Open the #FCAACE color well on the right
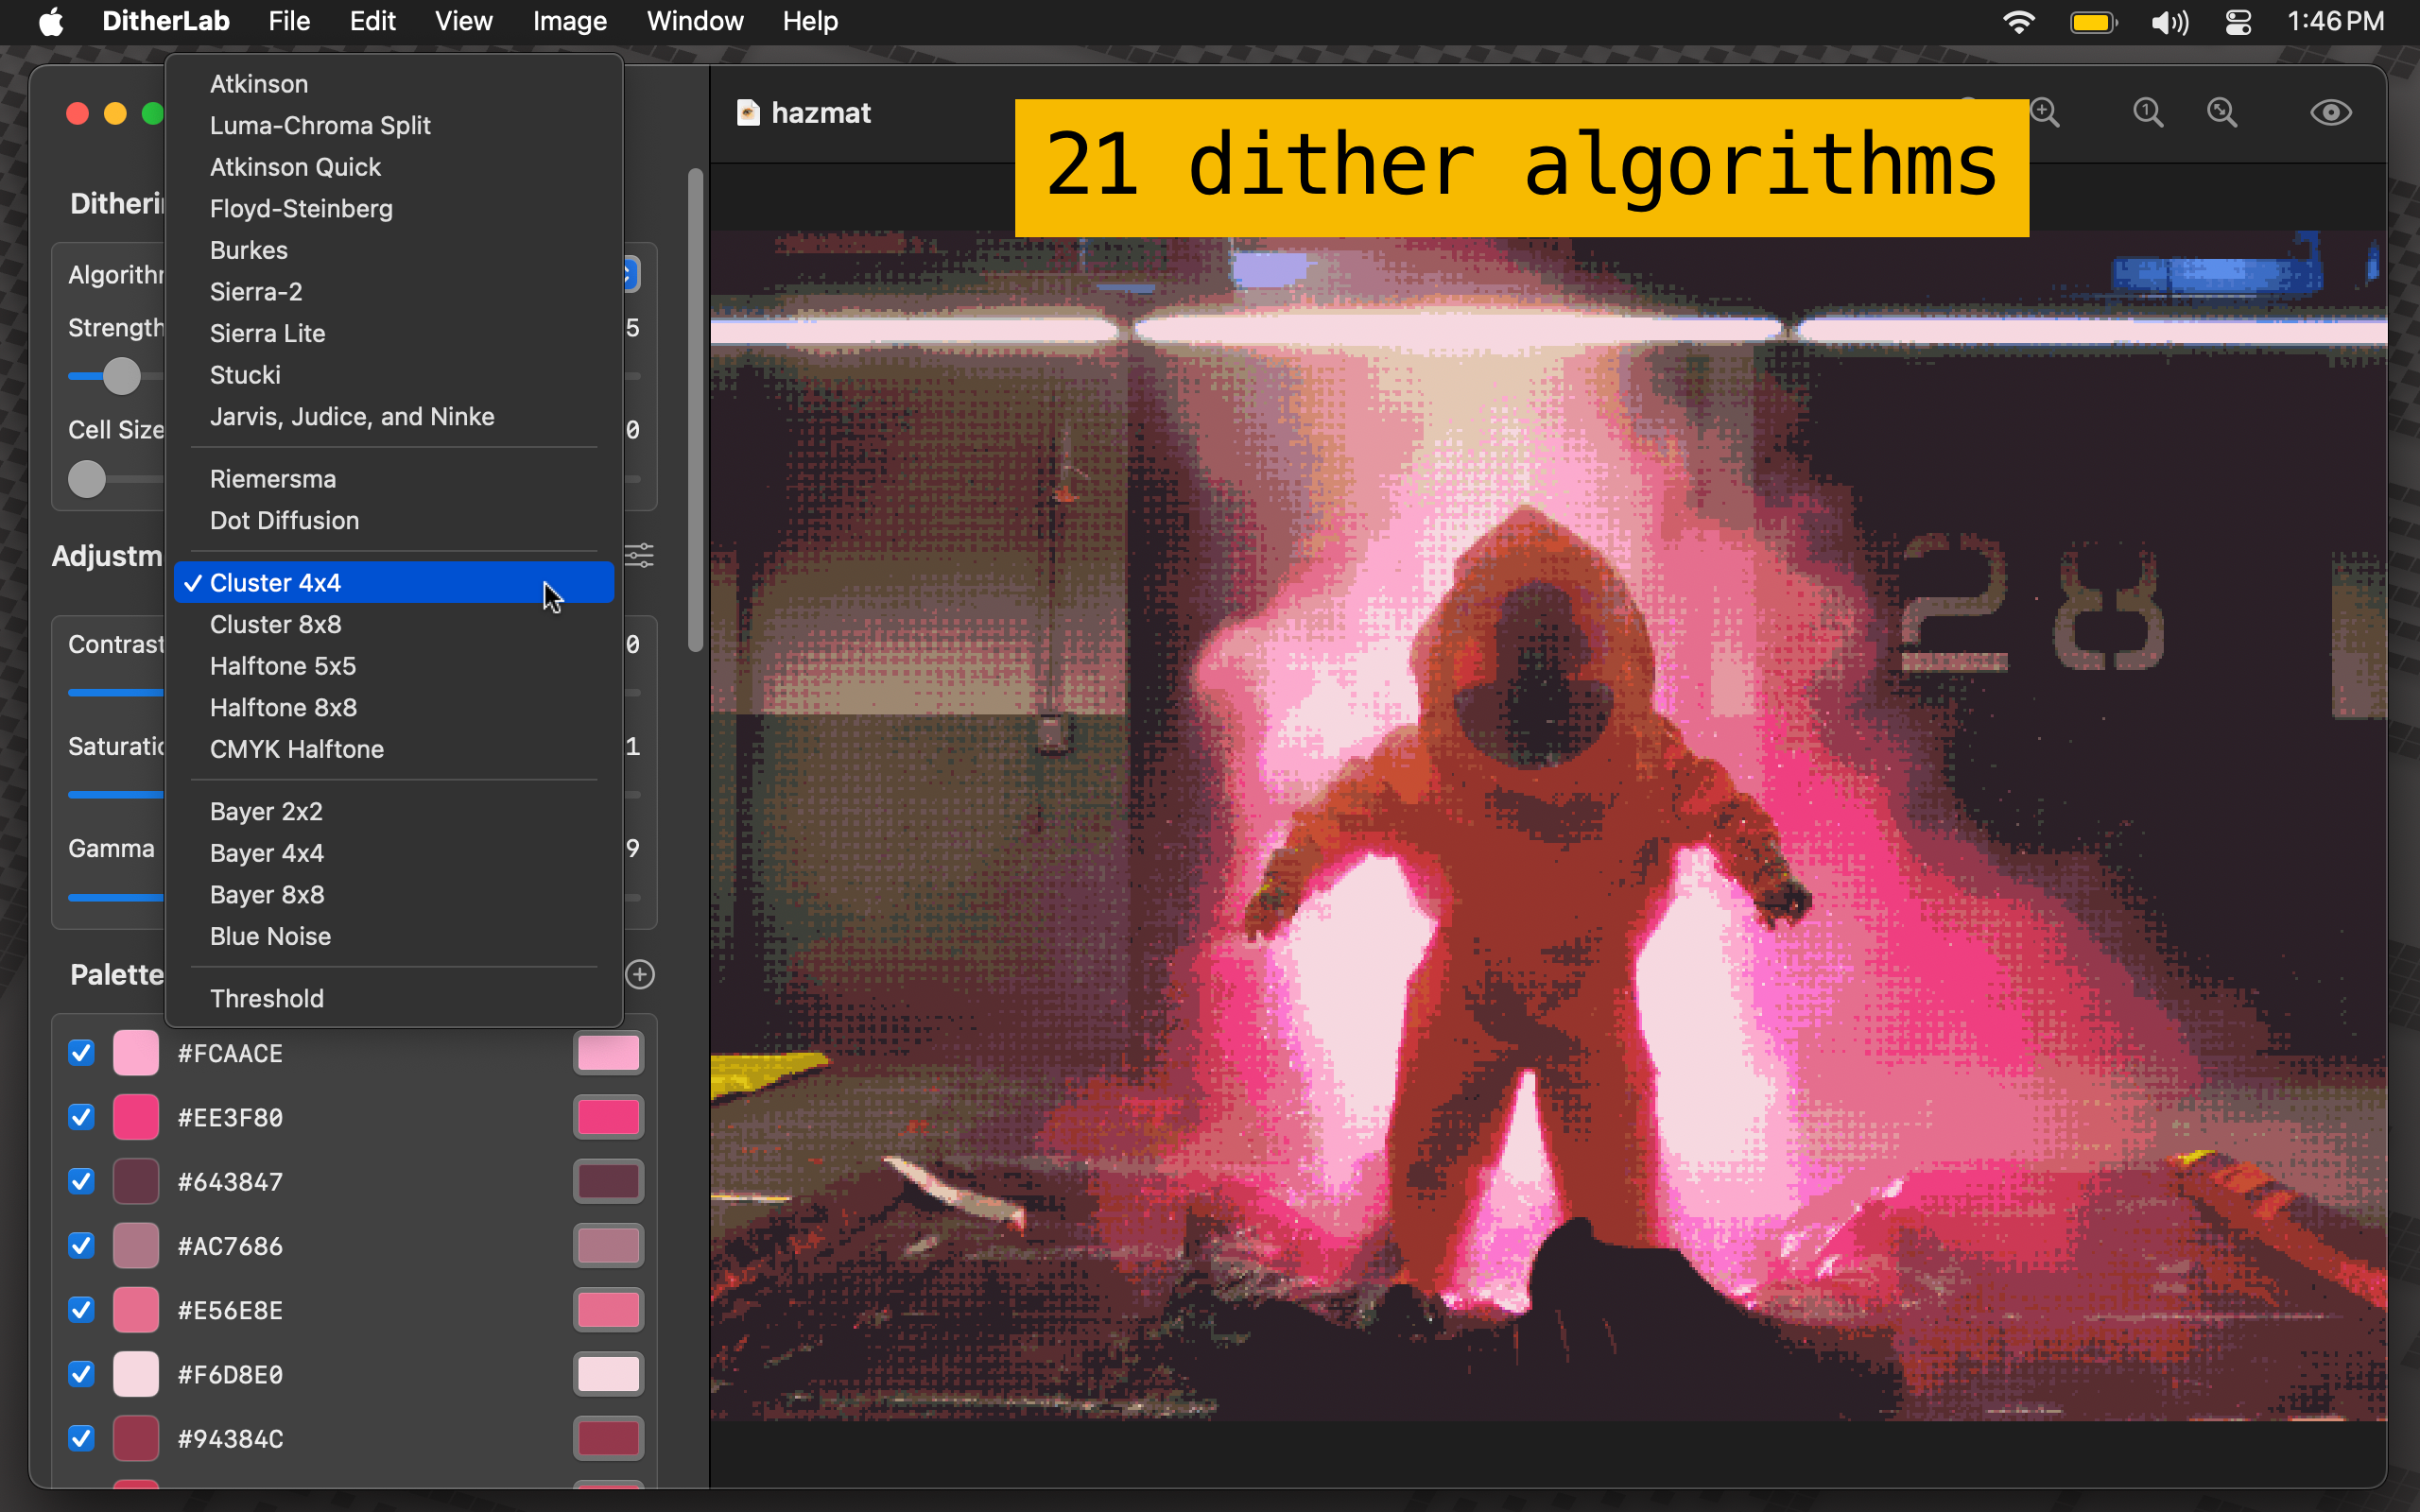The width and height of the screenshot is (2420, 1512). tap(608, 1053)
